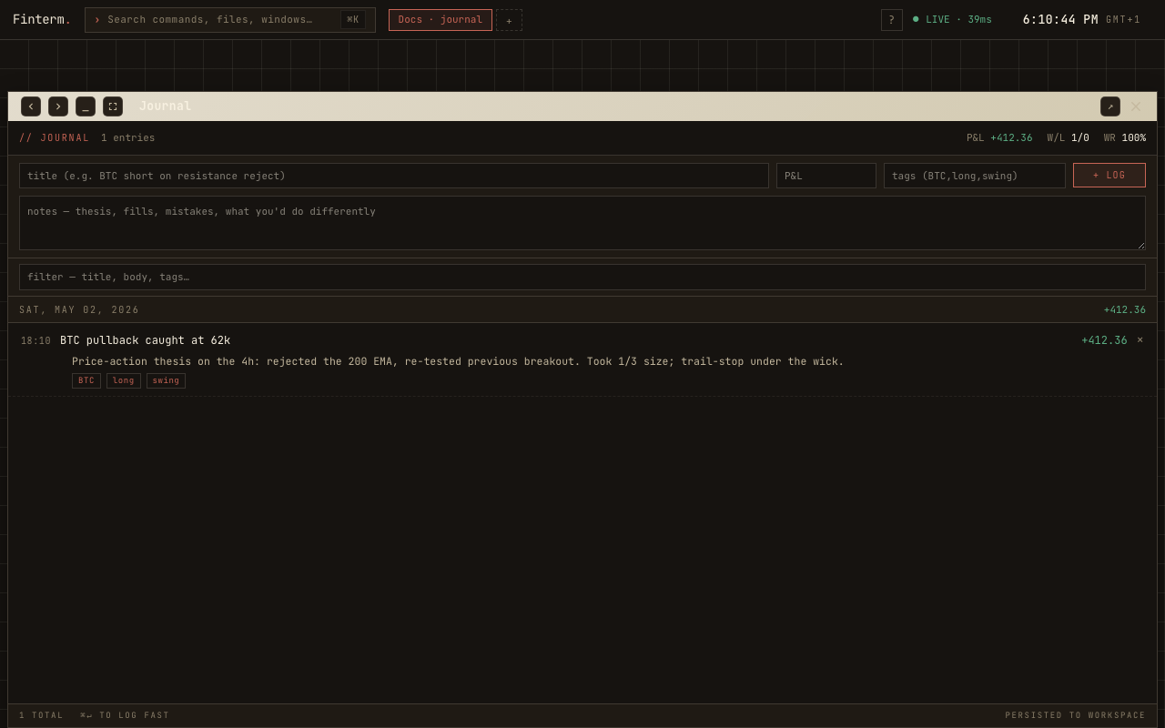Click the Price-action thesis note body

click(x=458, y=361)
